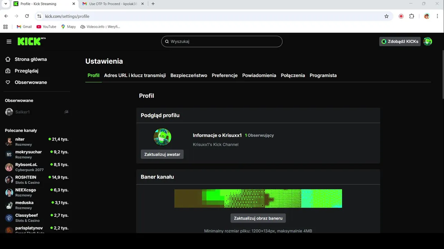Select the Profil settings tab

pos(93,75)
